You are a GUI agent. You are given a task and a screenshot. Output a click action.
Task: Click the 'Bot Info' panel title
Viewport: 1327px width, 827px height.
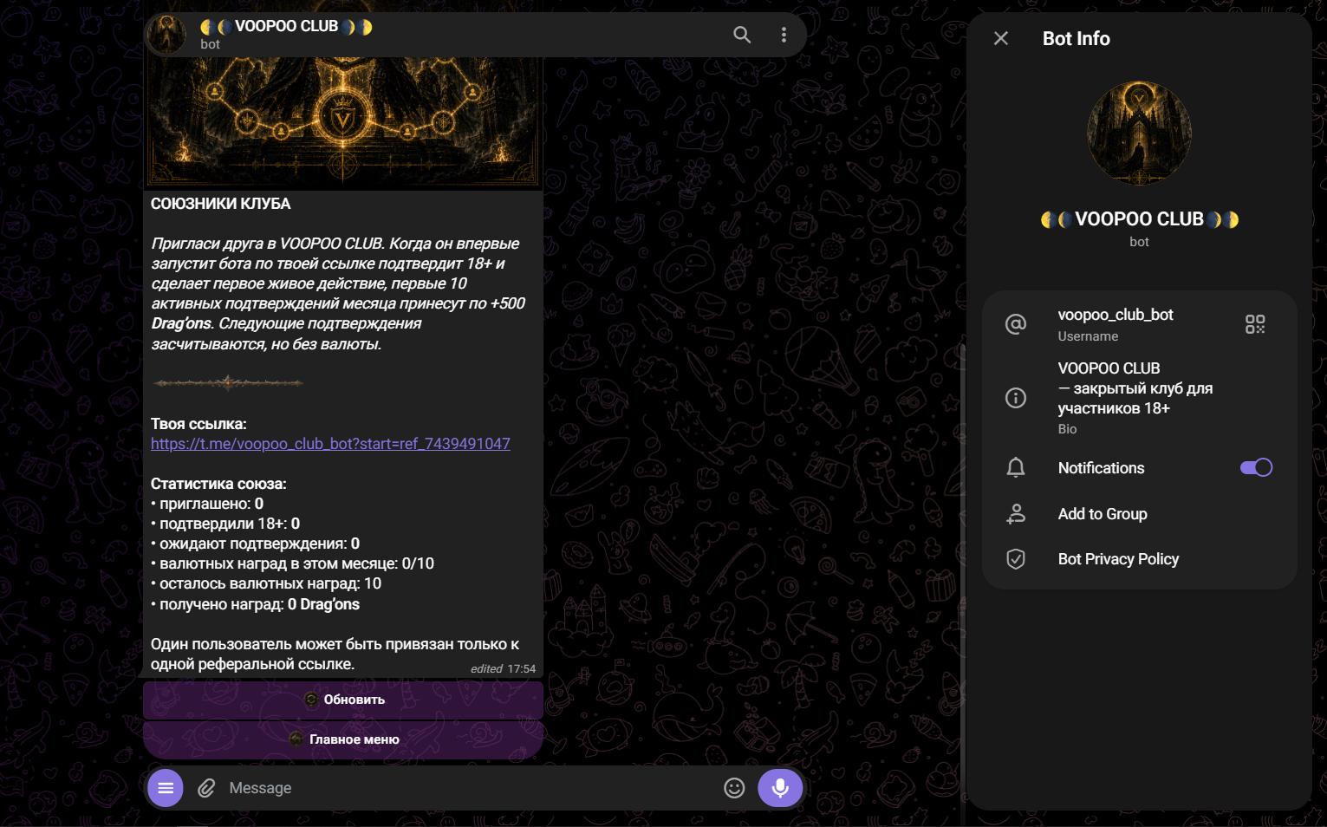(x=1076, y=38)
